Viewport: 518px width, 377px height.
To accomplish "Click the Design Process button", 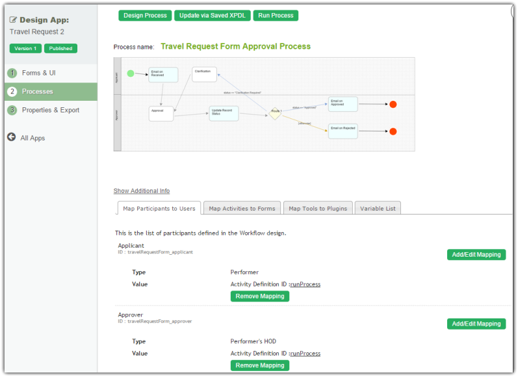I will pyautogui.click(x=145, y=16).
